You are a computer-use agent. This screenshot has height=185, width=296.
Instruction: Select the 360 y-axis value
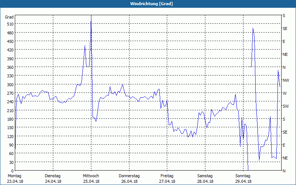10,67
